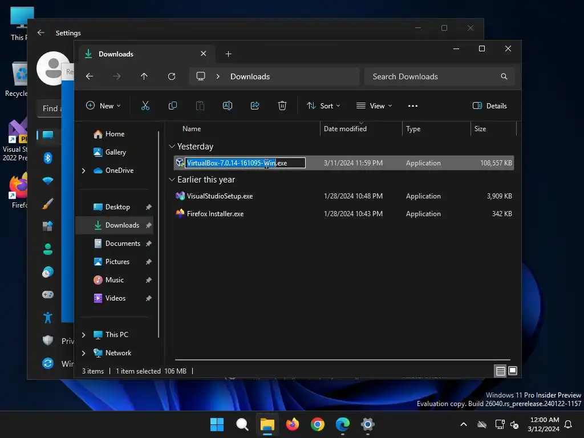584x438 pixels.
Task: Open Accounts person icon in Settings sidebar
Action: point(48,249)
